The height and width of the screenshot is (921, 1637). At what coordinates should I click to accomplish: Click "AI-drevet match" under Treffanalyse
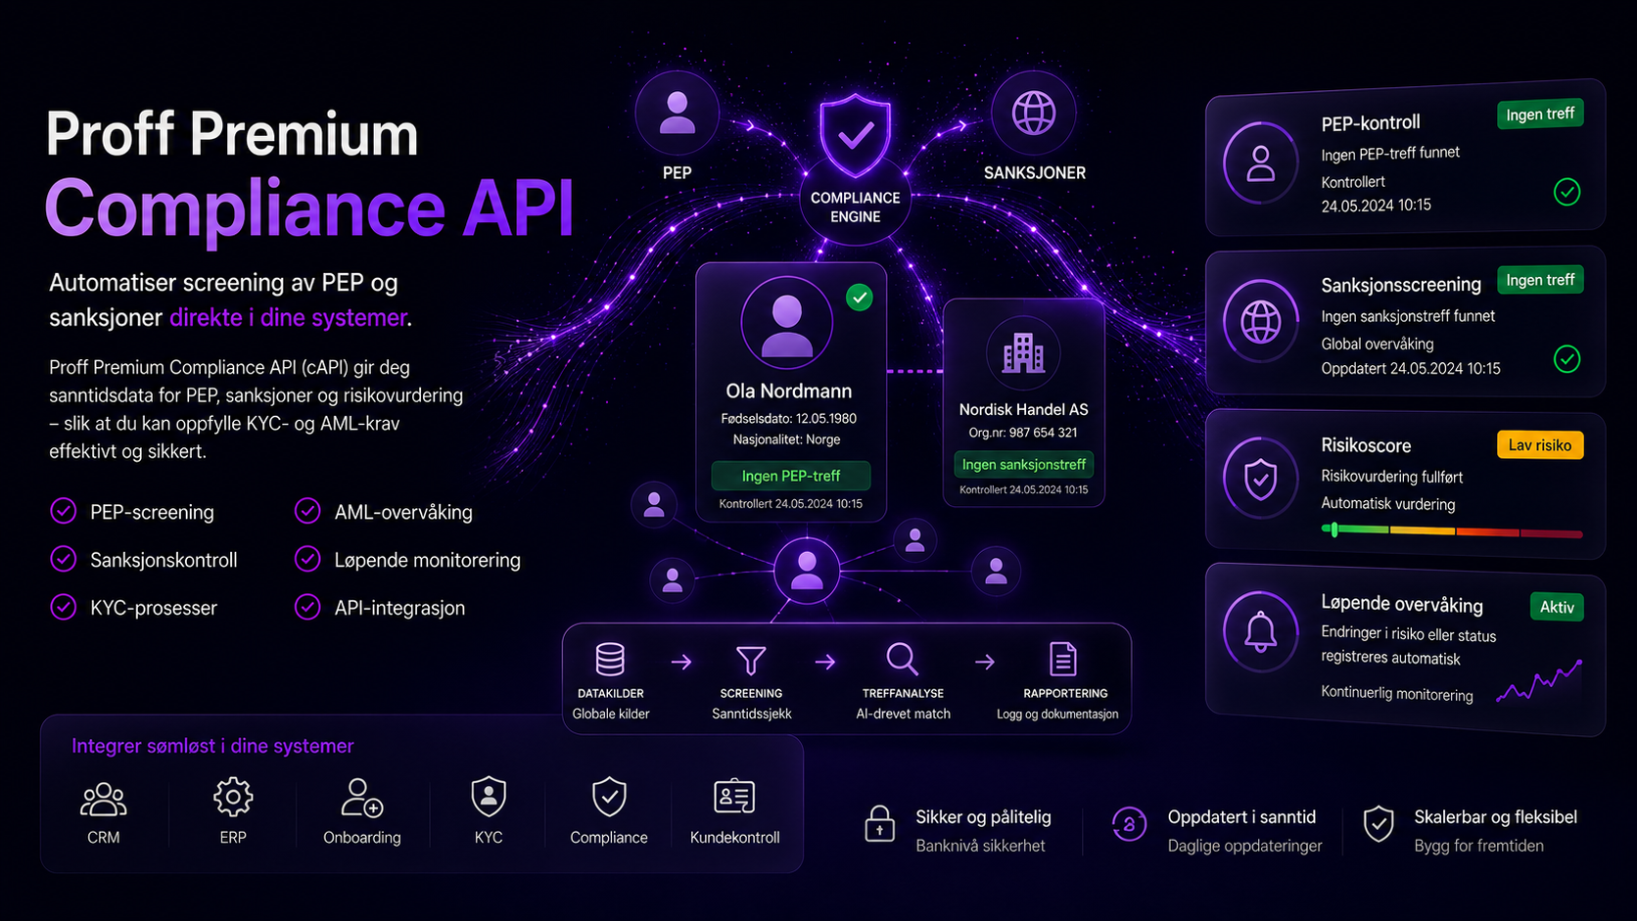[x=903, y=714]
